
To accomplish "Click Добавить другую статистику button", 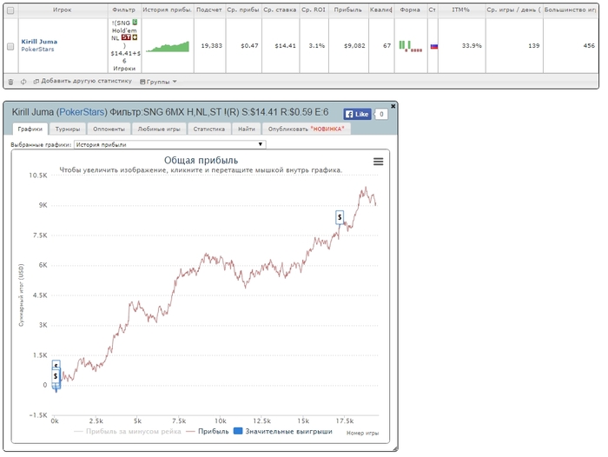I will 83,81.
